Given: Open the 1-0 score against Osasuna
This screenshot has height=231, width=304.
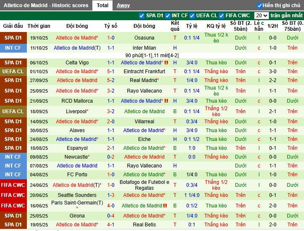Looking at the screenshot, I should tap(111, 38).
